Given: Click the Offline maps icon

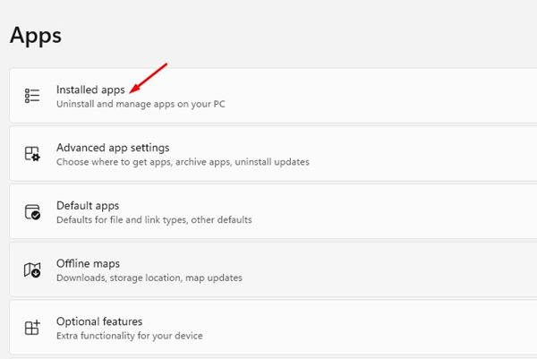Looking at the screenshot, I should coord(32,269).
